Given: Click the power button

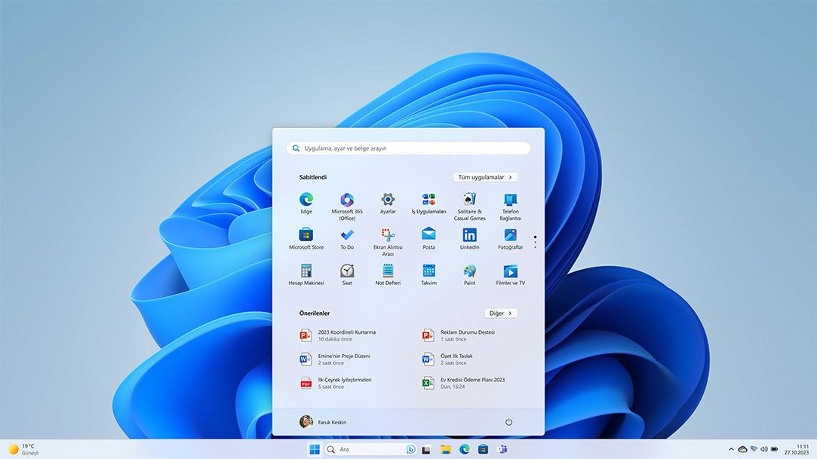Looking at the screenshot, I should tap(508, 422).
